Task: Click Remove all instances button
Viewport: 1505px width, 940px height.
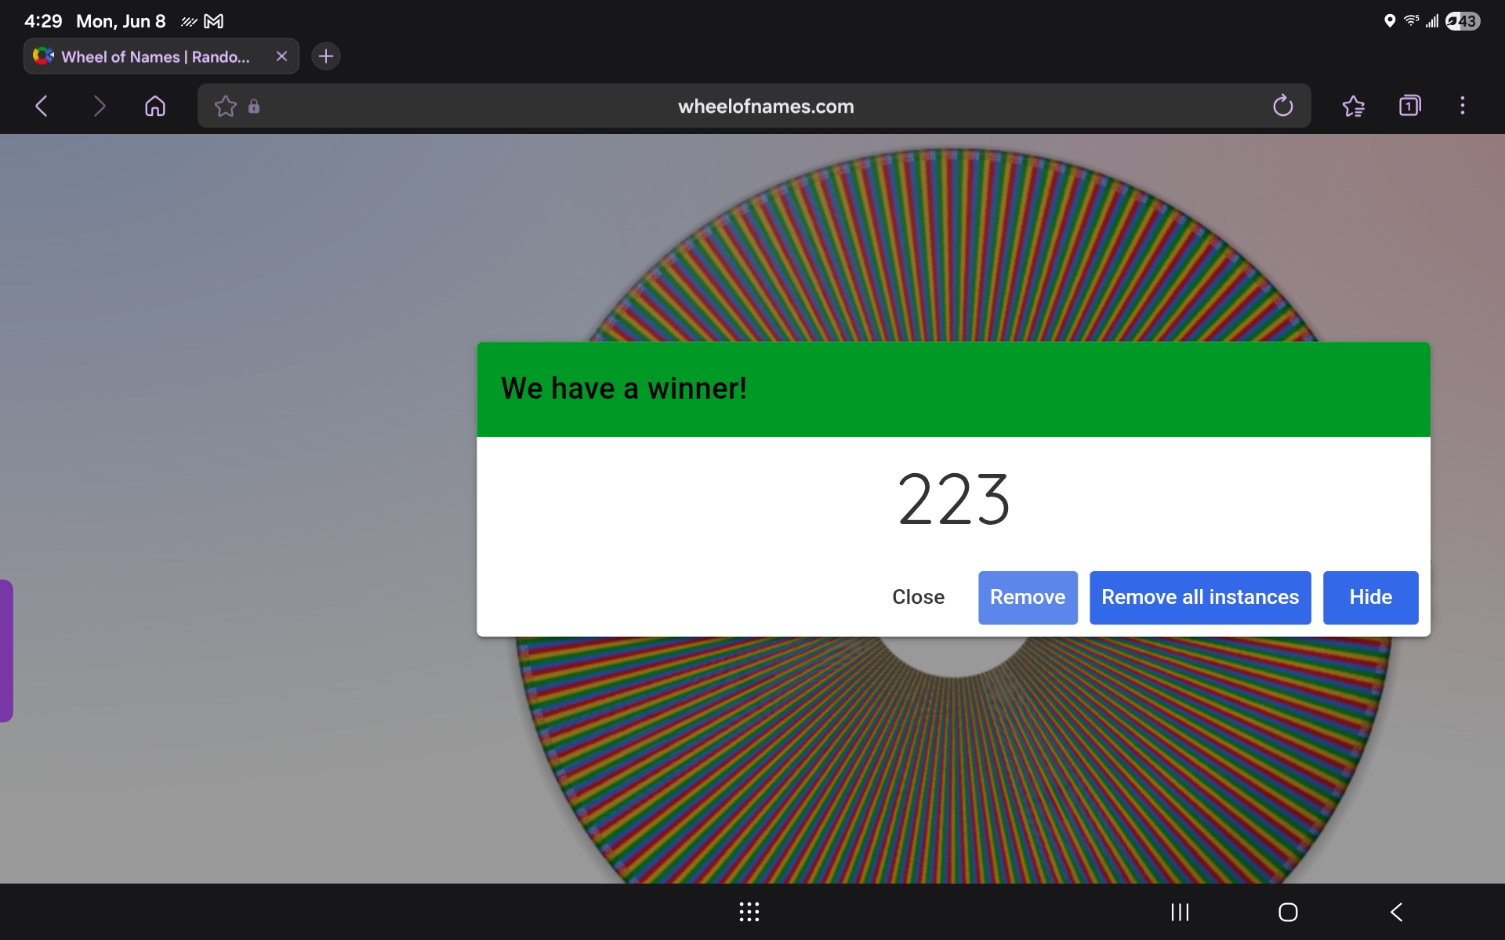Action: click(1200, 597)
